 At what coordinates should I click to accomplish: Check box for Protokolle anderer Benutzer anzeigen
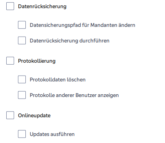(x=22, y=95)
